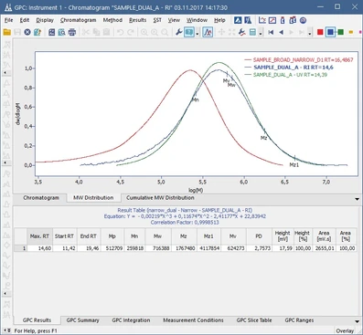Go to previous chromatogram arrow icon

281,32
